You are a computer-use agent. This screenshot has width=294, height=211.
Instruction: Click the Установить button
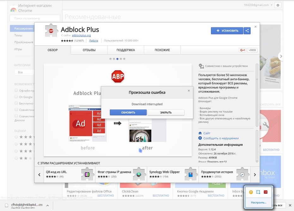pyautogui.click(x=227, y=31)
